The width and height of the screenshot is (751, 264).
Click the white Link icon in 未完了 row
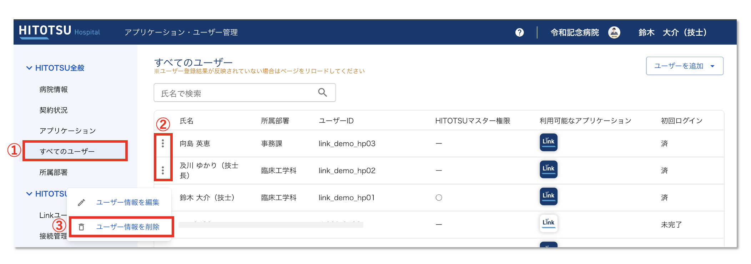[548, 224]
